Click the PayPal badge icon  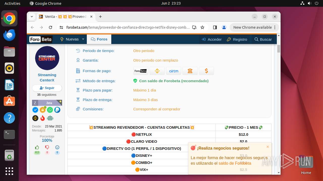pyautogui.click(x=57, y=110)
